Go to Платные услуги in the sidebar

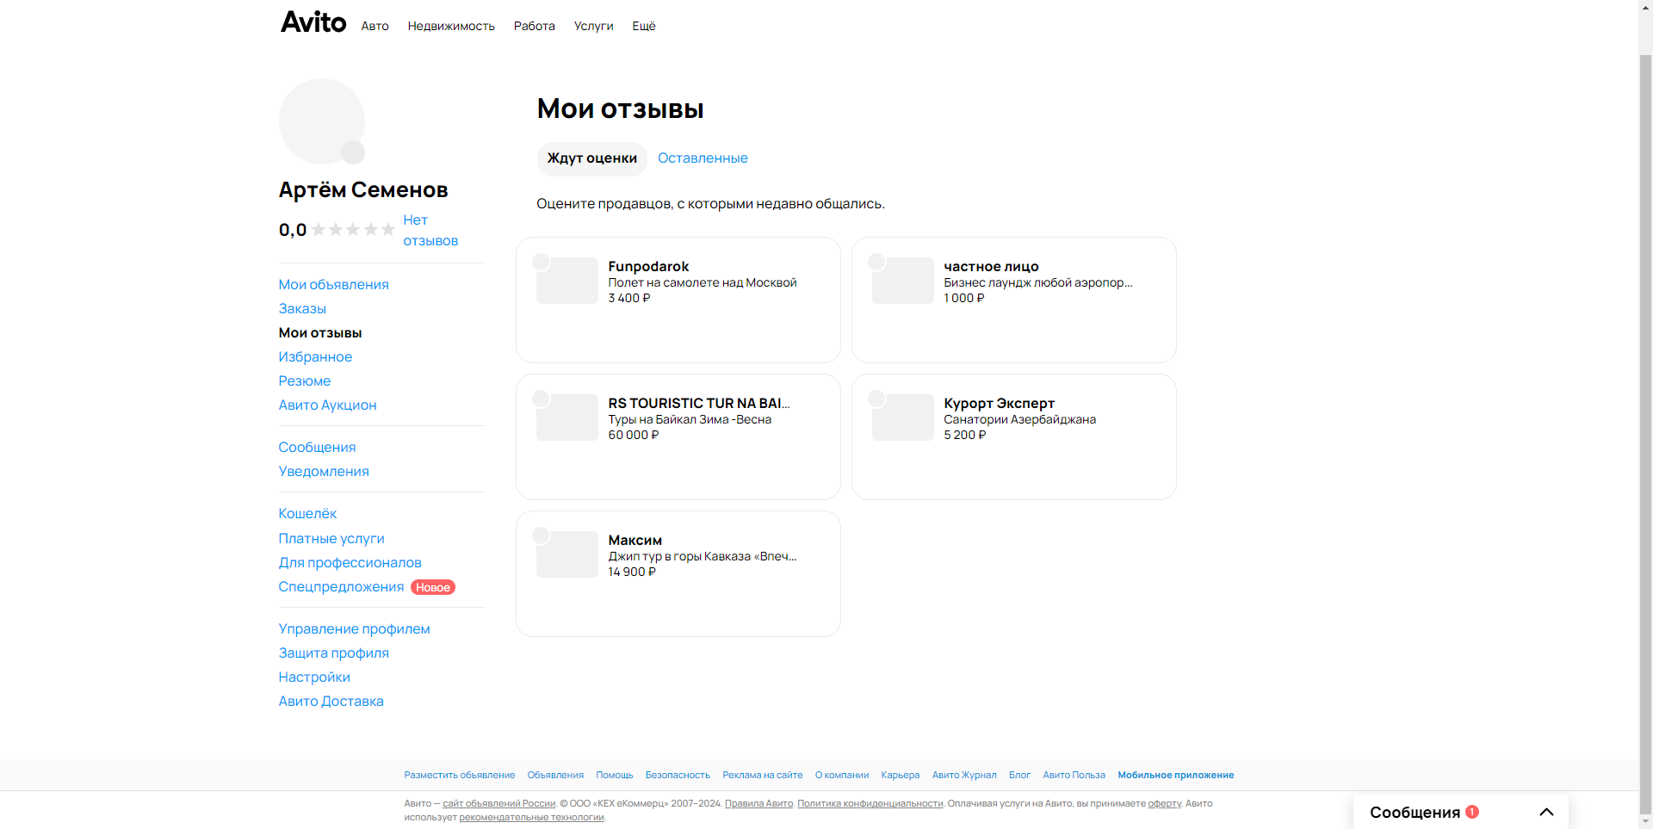(x=331, y=538)
